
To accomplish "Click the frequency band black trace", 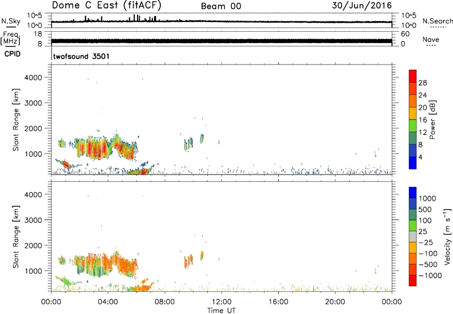I will tap(221, 41).
